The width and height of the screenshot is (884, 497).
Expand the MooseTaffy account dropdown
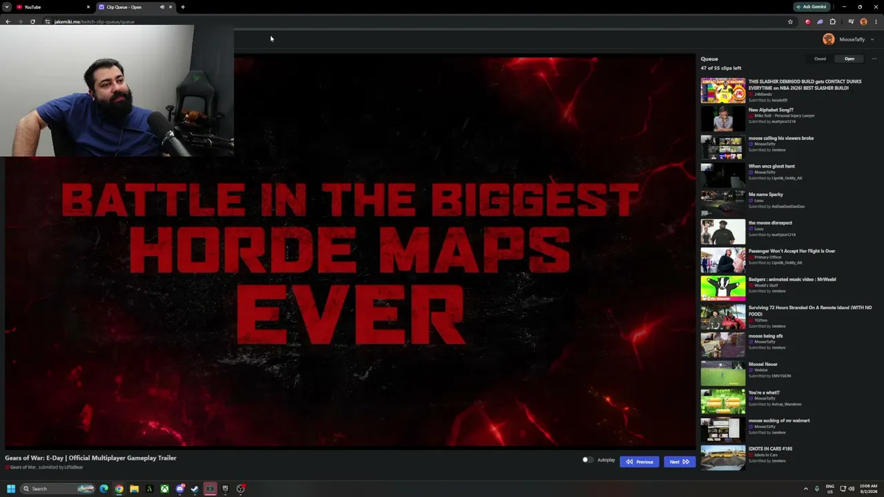872,39
